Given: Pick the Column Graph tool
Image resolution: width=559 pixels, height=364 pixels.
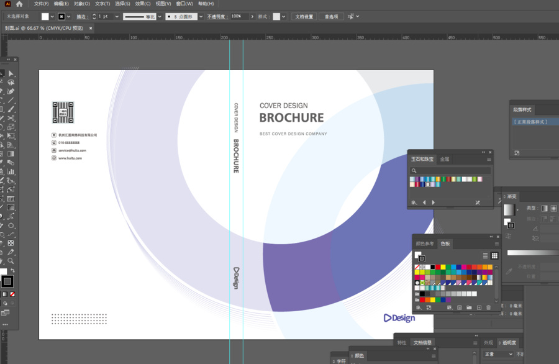Looking at the screenshot, I should tap(11, 172).
